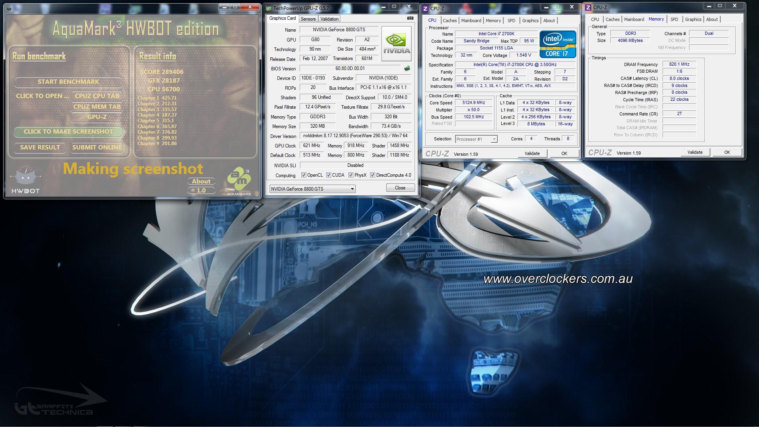The width and height of the screenshot is (759, 427).
Task: Click the Specification field i7-2700K @ 3.50GHz
Action: click(x=515, y=65)
